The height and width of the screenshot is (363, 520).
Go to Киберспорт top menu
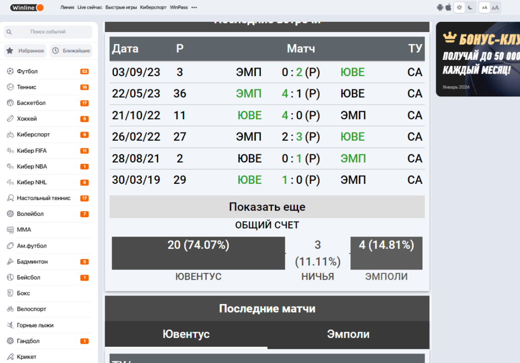click(x=153, y=7)
